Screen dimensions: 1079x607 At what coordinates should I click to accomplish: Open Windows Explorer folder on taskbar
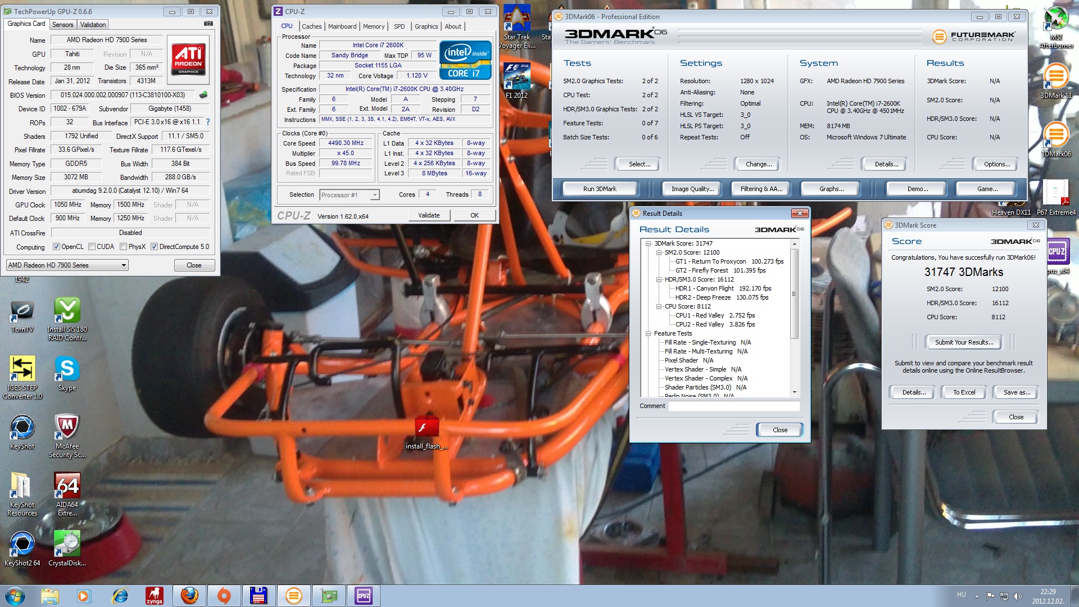[50, 596]
